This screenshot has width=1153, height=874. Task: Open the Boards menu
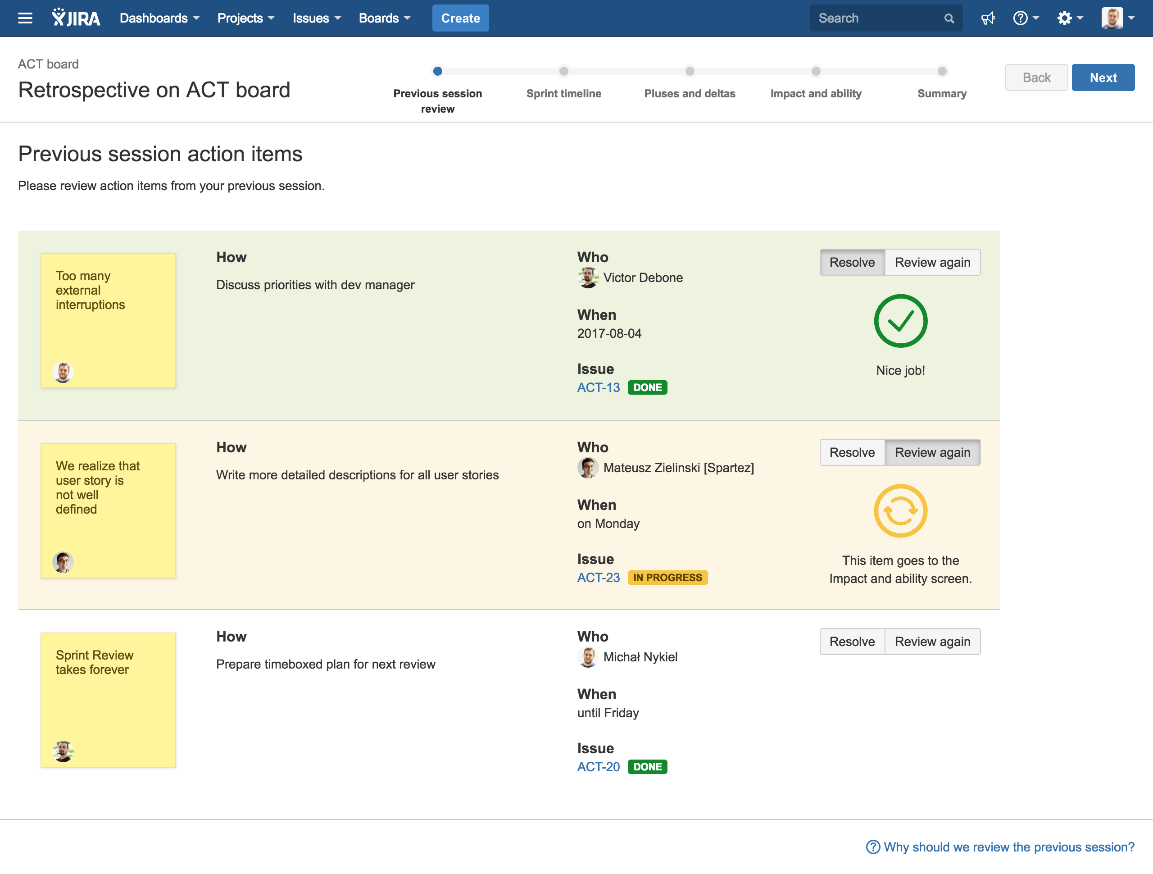tap(384, 18)
